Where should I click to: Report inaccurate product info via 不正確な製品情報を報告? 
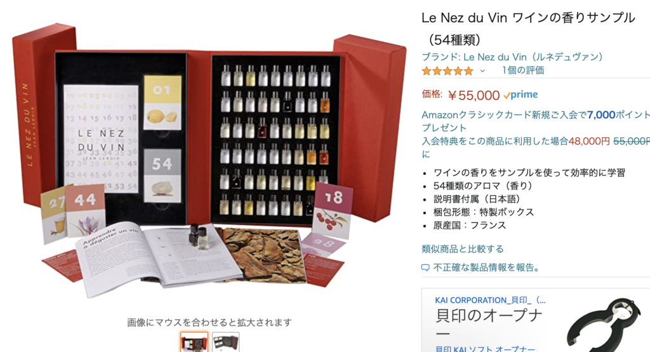(x=487, y=267)
